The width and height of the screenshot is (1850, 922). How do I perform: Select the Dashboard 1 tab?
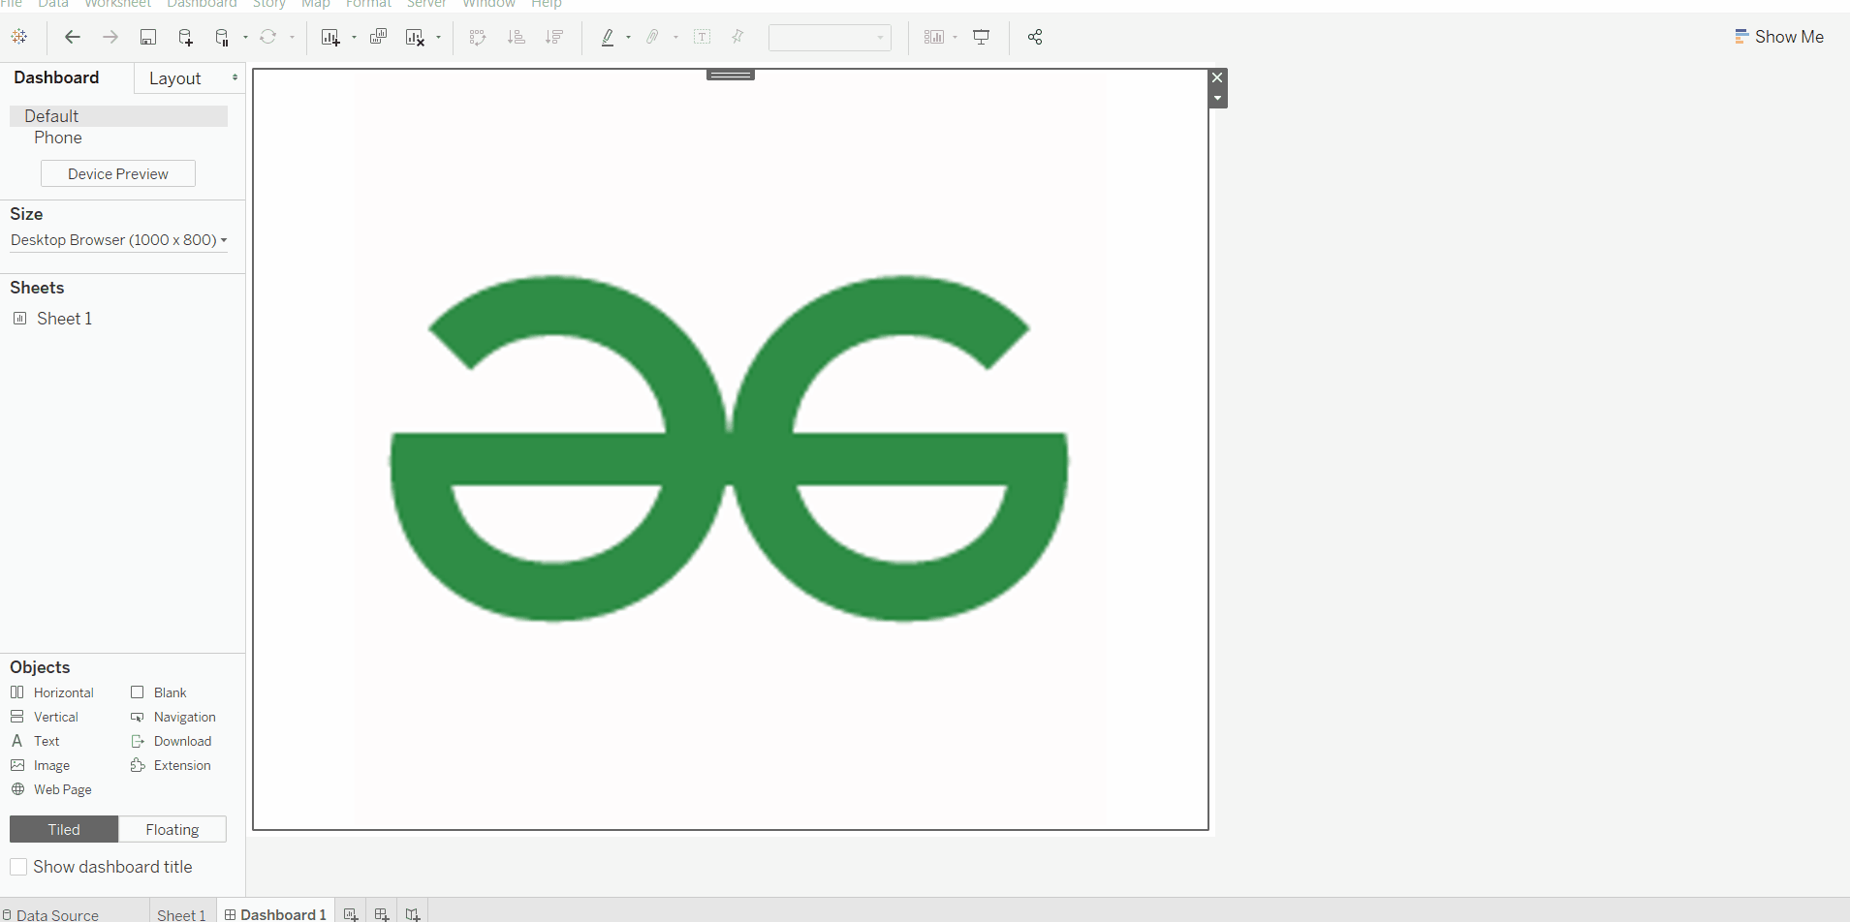[x=275, y=914]
